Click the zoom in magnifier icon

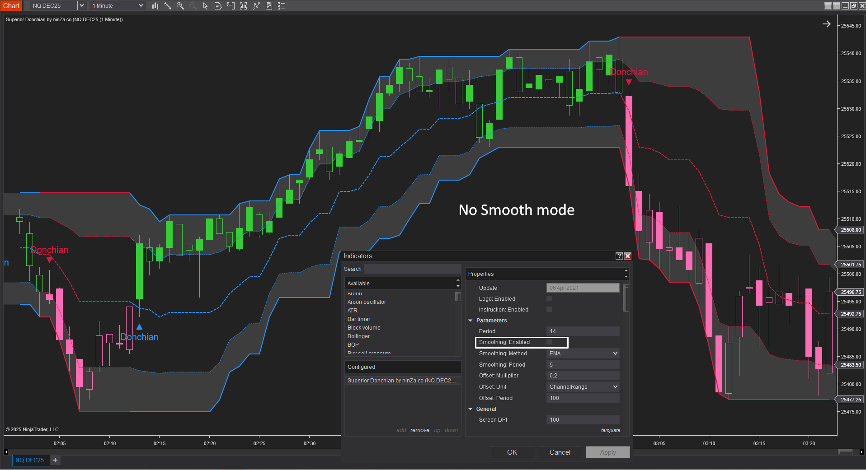click(x=180, y=6)
